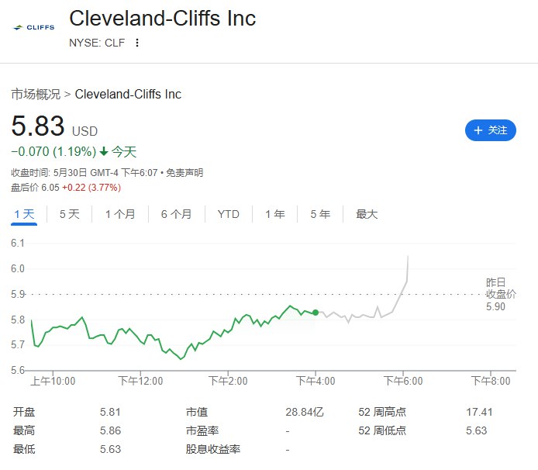538x470 pixels.
Task: Select the 6 个月 range tab
Action: (176, 214)
